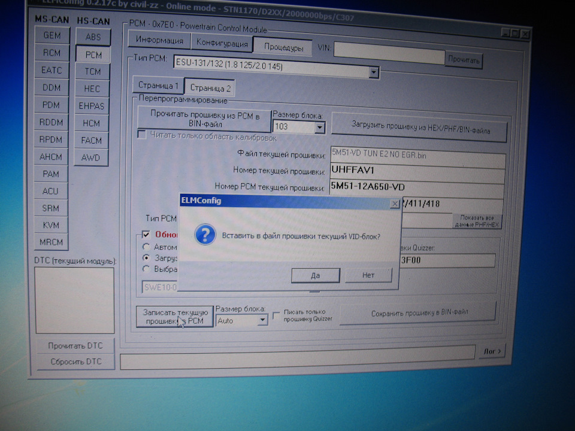The height and width of the screenshot is (431, 575).
Task: Select the EATC module
Action: [x=52, y=70]
